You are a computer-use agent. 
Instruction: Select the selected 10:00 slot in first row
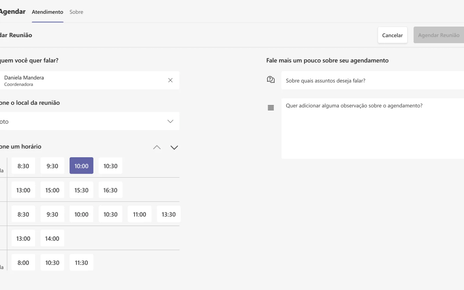(x=81, y=166)
